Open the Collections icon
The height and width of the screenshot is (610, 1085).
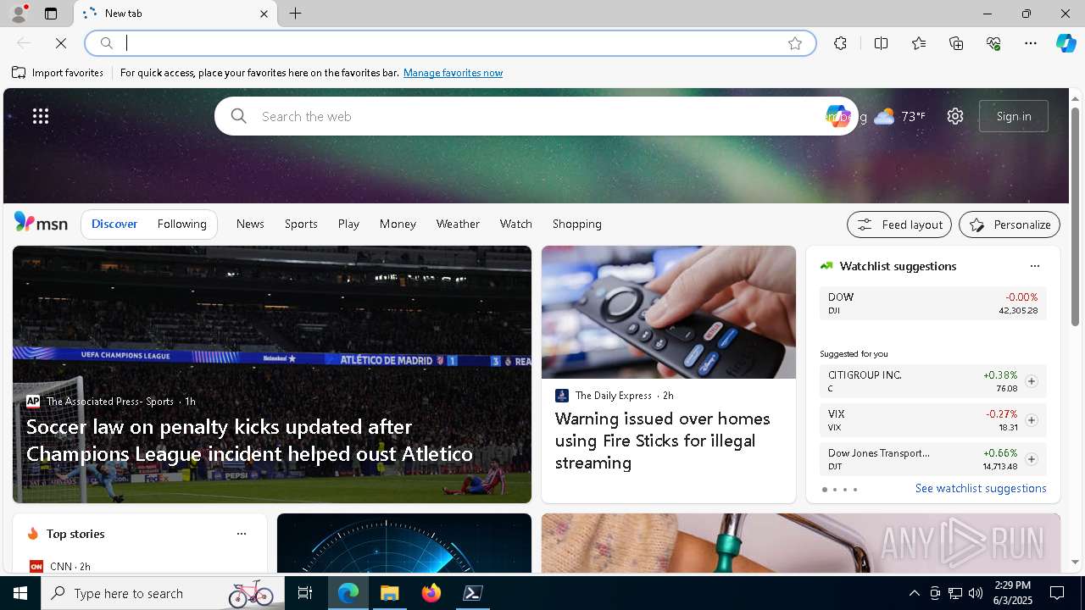click(x=956, y=43)
